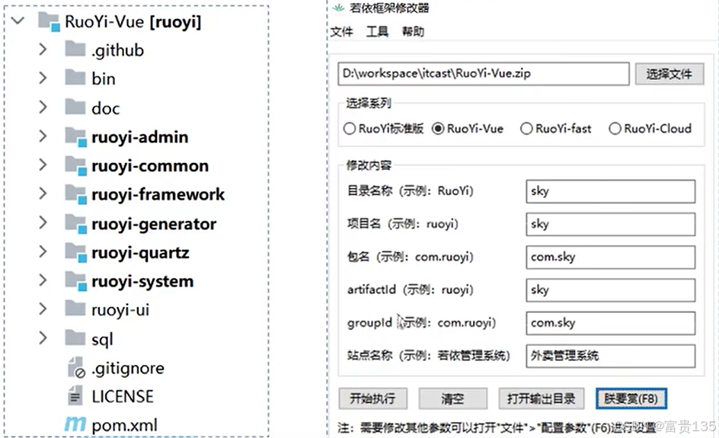Viewport: 719px width, 438px height.
Task: Expand the ruoyi-quartz module
Action: [43, 252]
